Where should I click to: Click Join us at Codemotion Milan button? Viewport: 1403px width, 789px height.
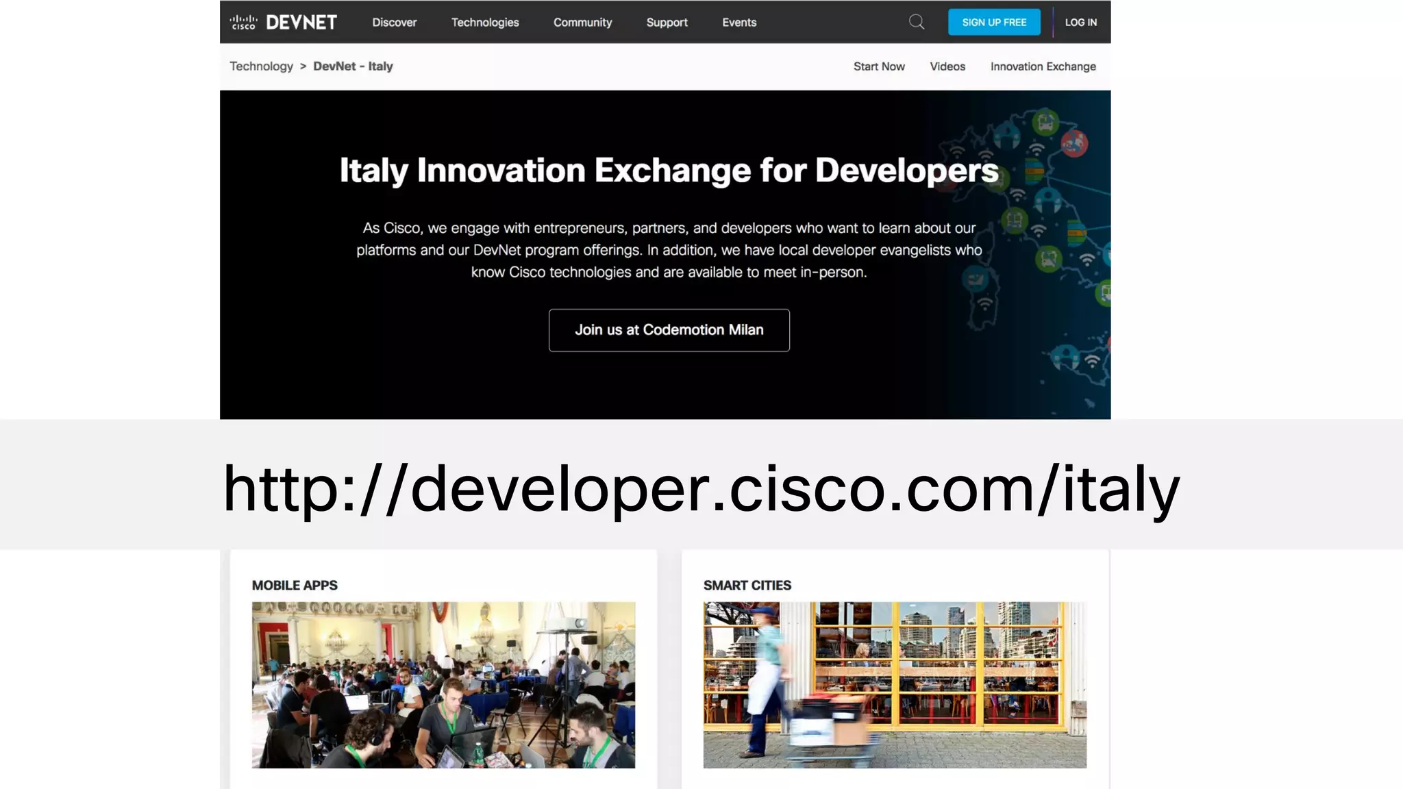669,330
